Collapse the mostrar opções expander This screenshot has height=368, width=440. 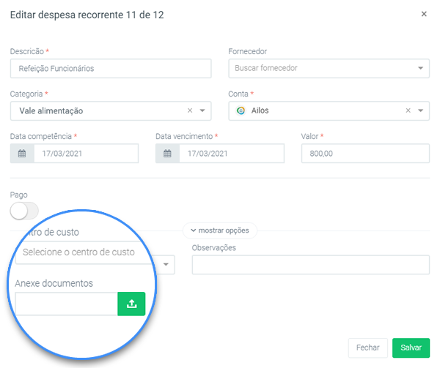[220, 230]
